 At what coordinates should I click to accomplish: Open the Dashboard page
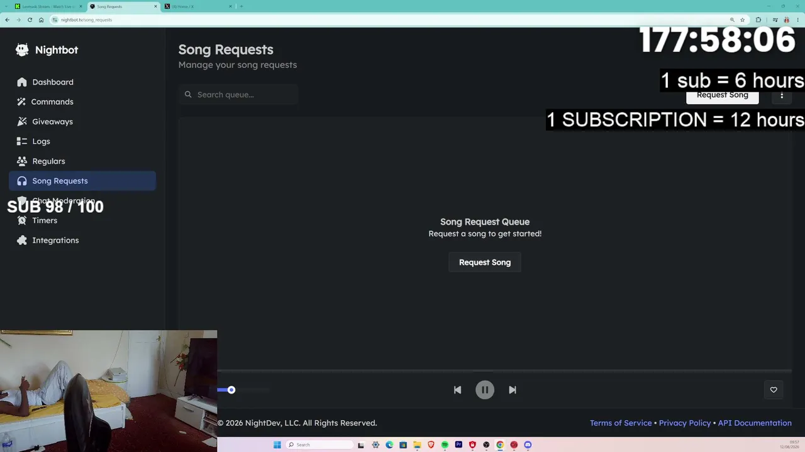(x=82, y=82)
